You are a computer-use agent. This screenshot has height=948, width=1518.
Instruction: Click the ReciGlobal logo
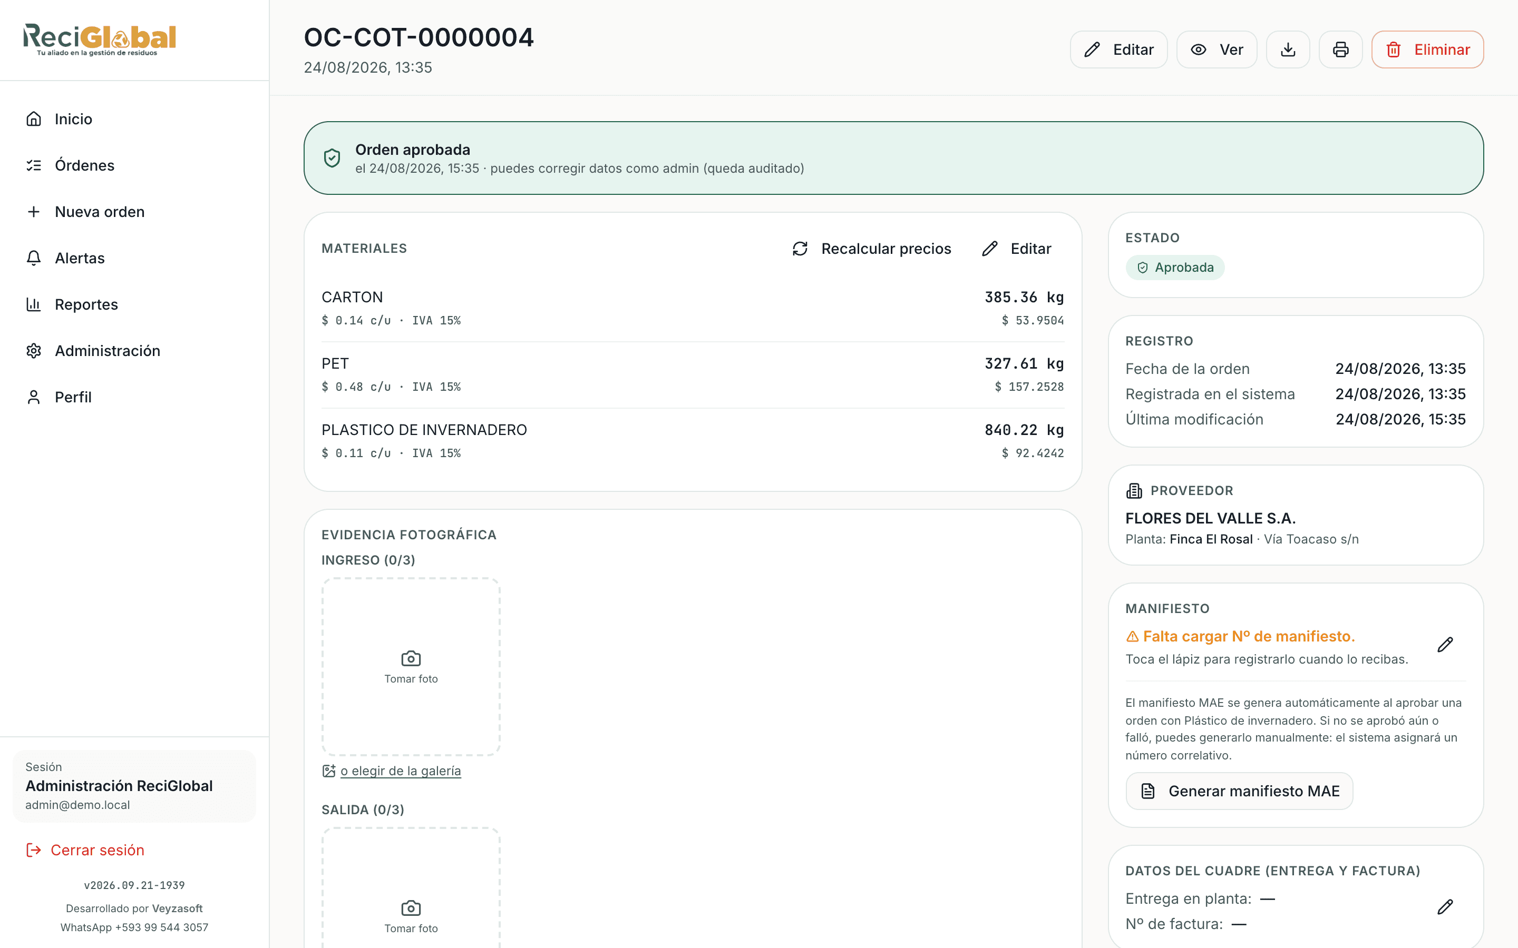[x=100, y=39]
